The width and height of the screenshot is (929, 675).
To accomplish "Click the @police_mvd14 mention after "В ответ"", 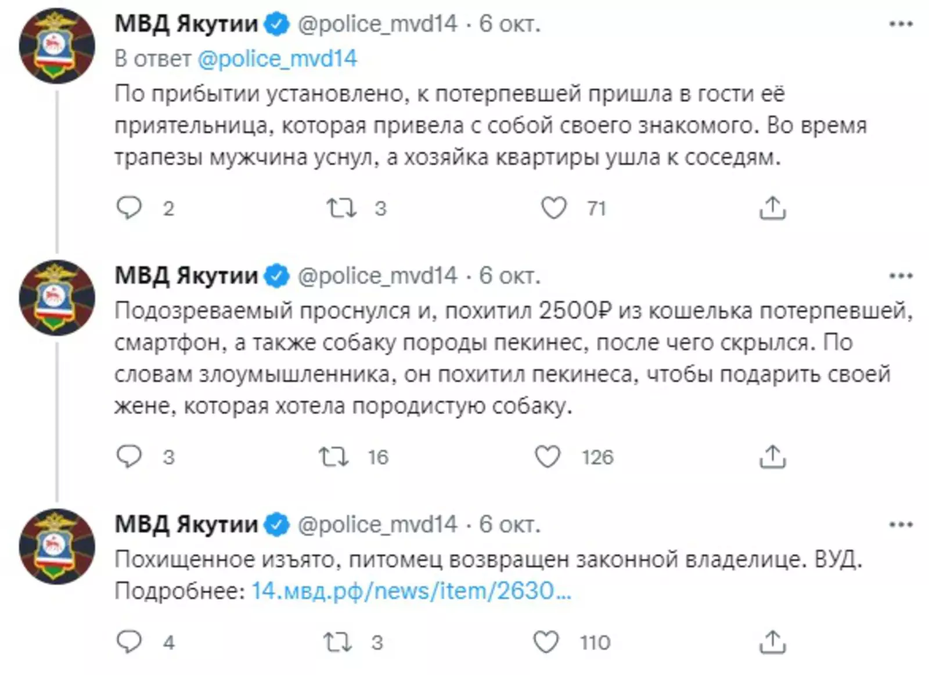I will (277, 59).
